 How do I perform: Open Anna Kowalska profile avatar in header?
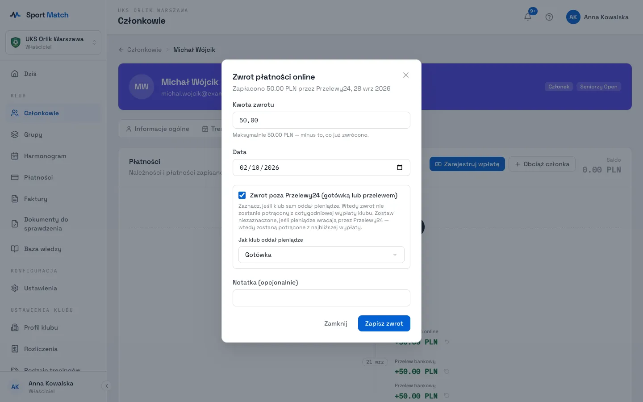pyautogui.click(x=573, y=17)
